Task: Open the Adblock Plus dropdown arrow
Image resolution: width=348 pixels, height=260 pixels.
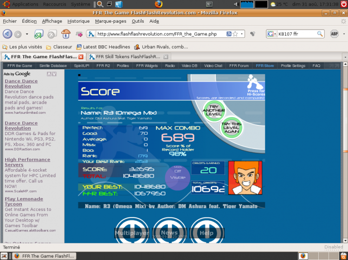Action: [344, 34]
